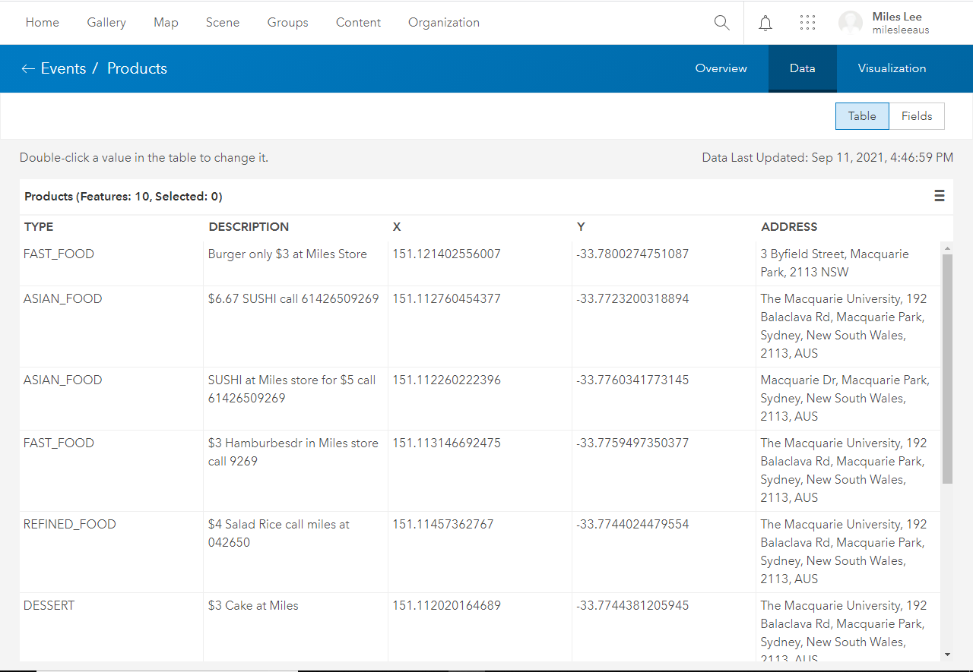The image size is (973, 672).
Task: Click the table scrollbar down arrow
Action: point(947,654)
